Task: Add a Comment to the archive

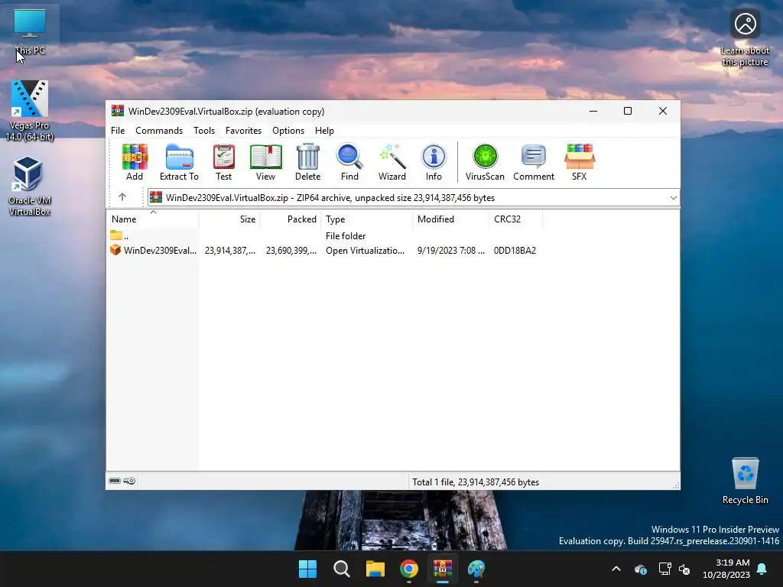Action: coord(533,162)
